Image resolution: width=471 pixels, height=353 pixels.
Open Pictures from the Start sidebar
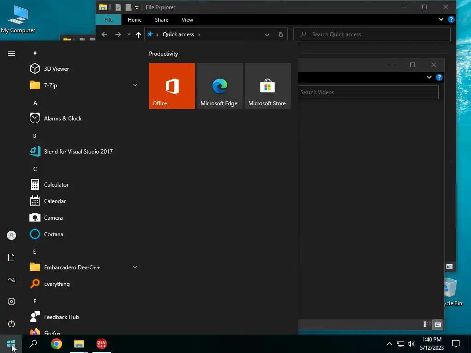[x=11, y=279]
